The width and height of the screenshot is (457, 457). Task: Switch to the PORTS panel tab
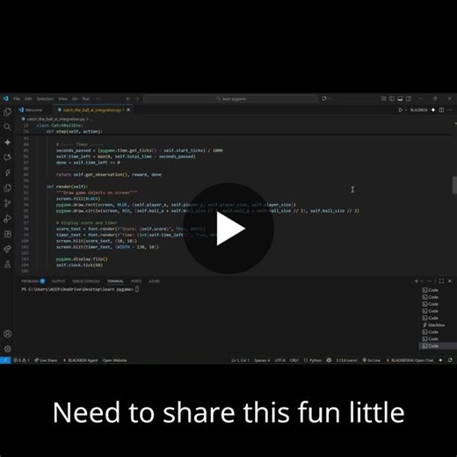pyautogui.click(x=136, y=281)
